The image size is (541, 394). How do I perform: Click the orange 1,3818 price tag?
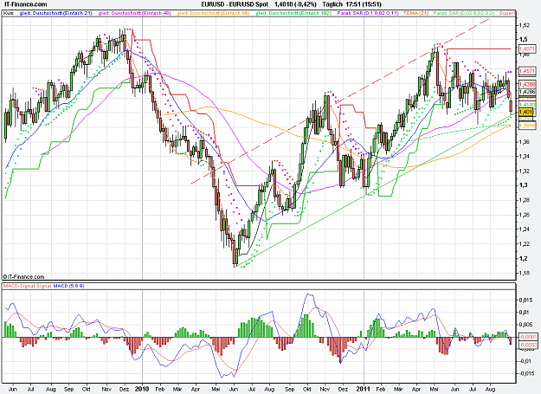point(527,126)
